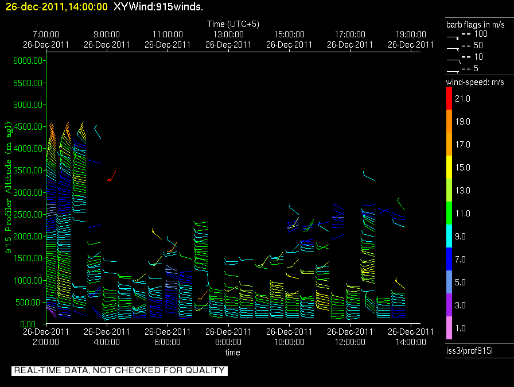Click the '4500.00' altitude tick label

[28, 126]
